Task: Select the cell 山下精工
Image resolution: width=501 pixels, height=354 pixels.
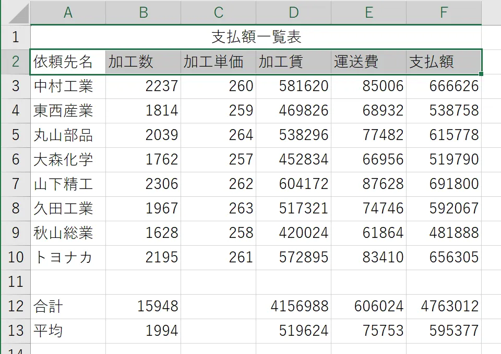Action: click(68, 184)
